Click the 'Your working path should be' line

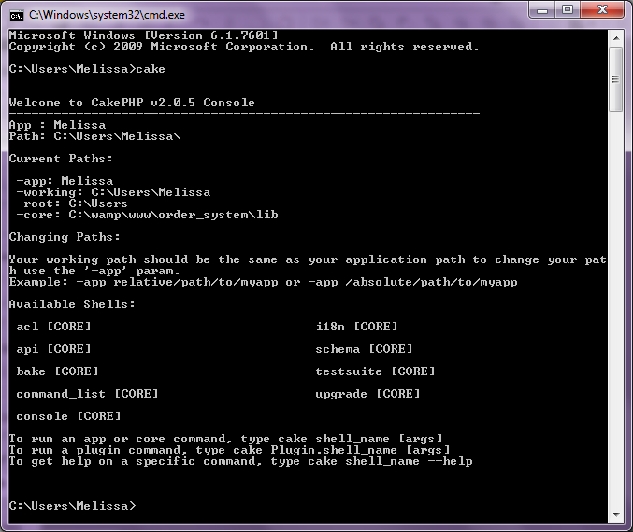(308, 259)
